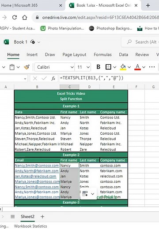Image resolution: width=159 pixels, height=229 pixels.
Task: Open the Nancy.Smith@contoso.com link in the first Example-2 row
Action: click(37, 166)
